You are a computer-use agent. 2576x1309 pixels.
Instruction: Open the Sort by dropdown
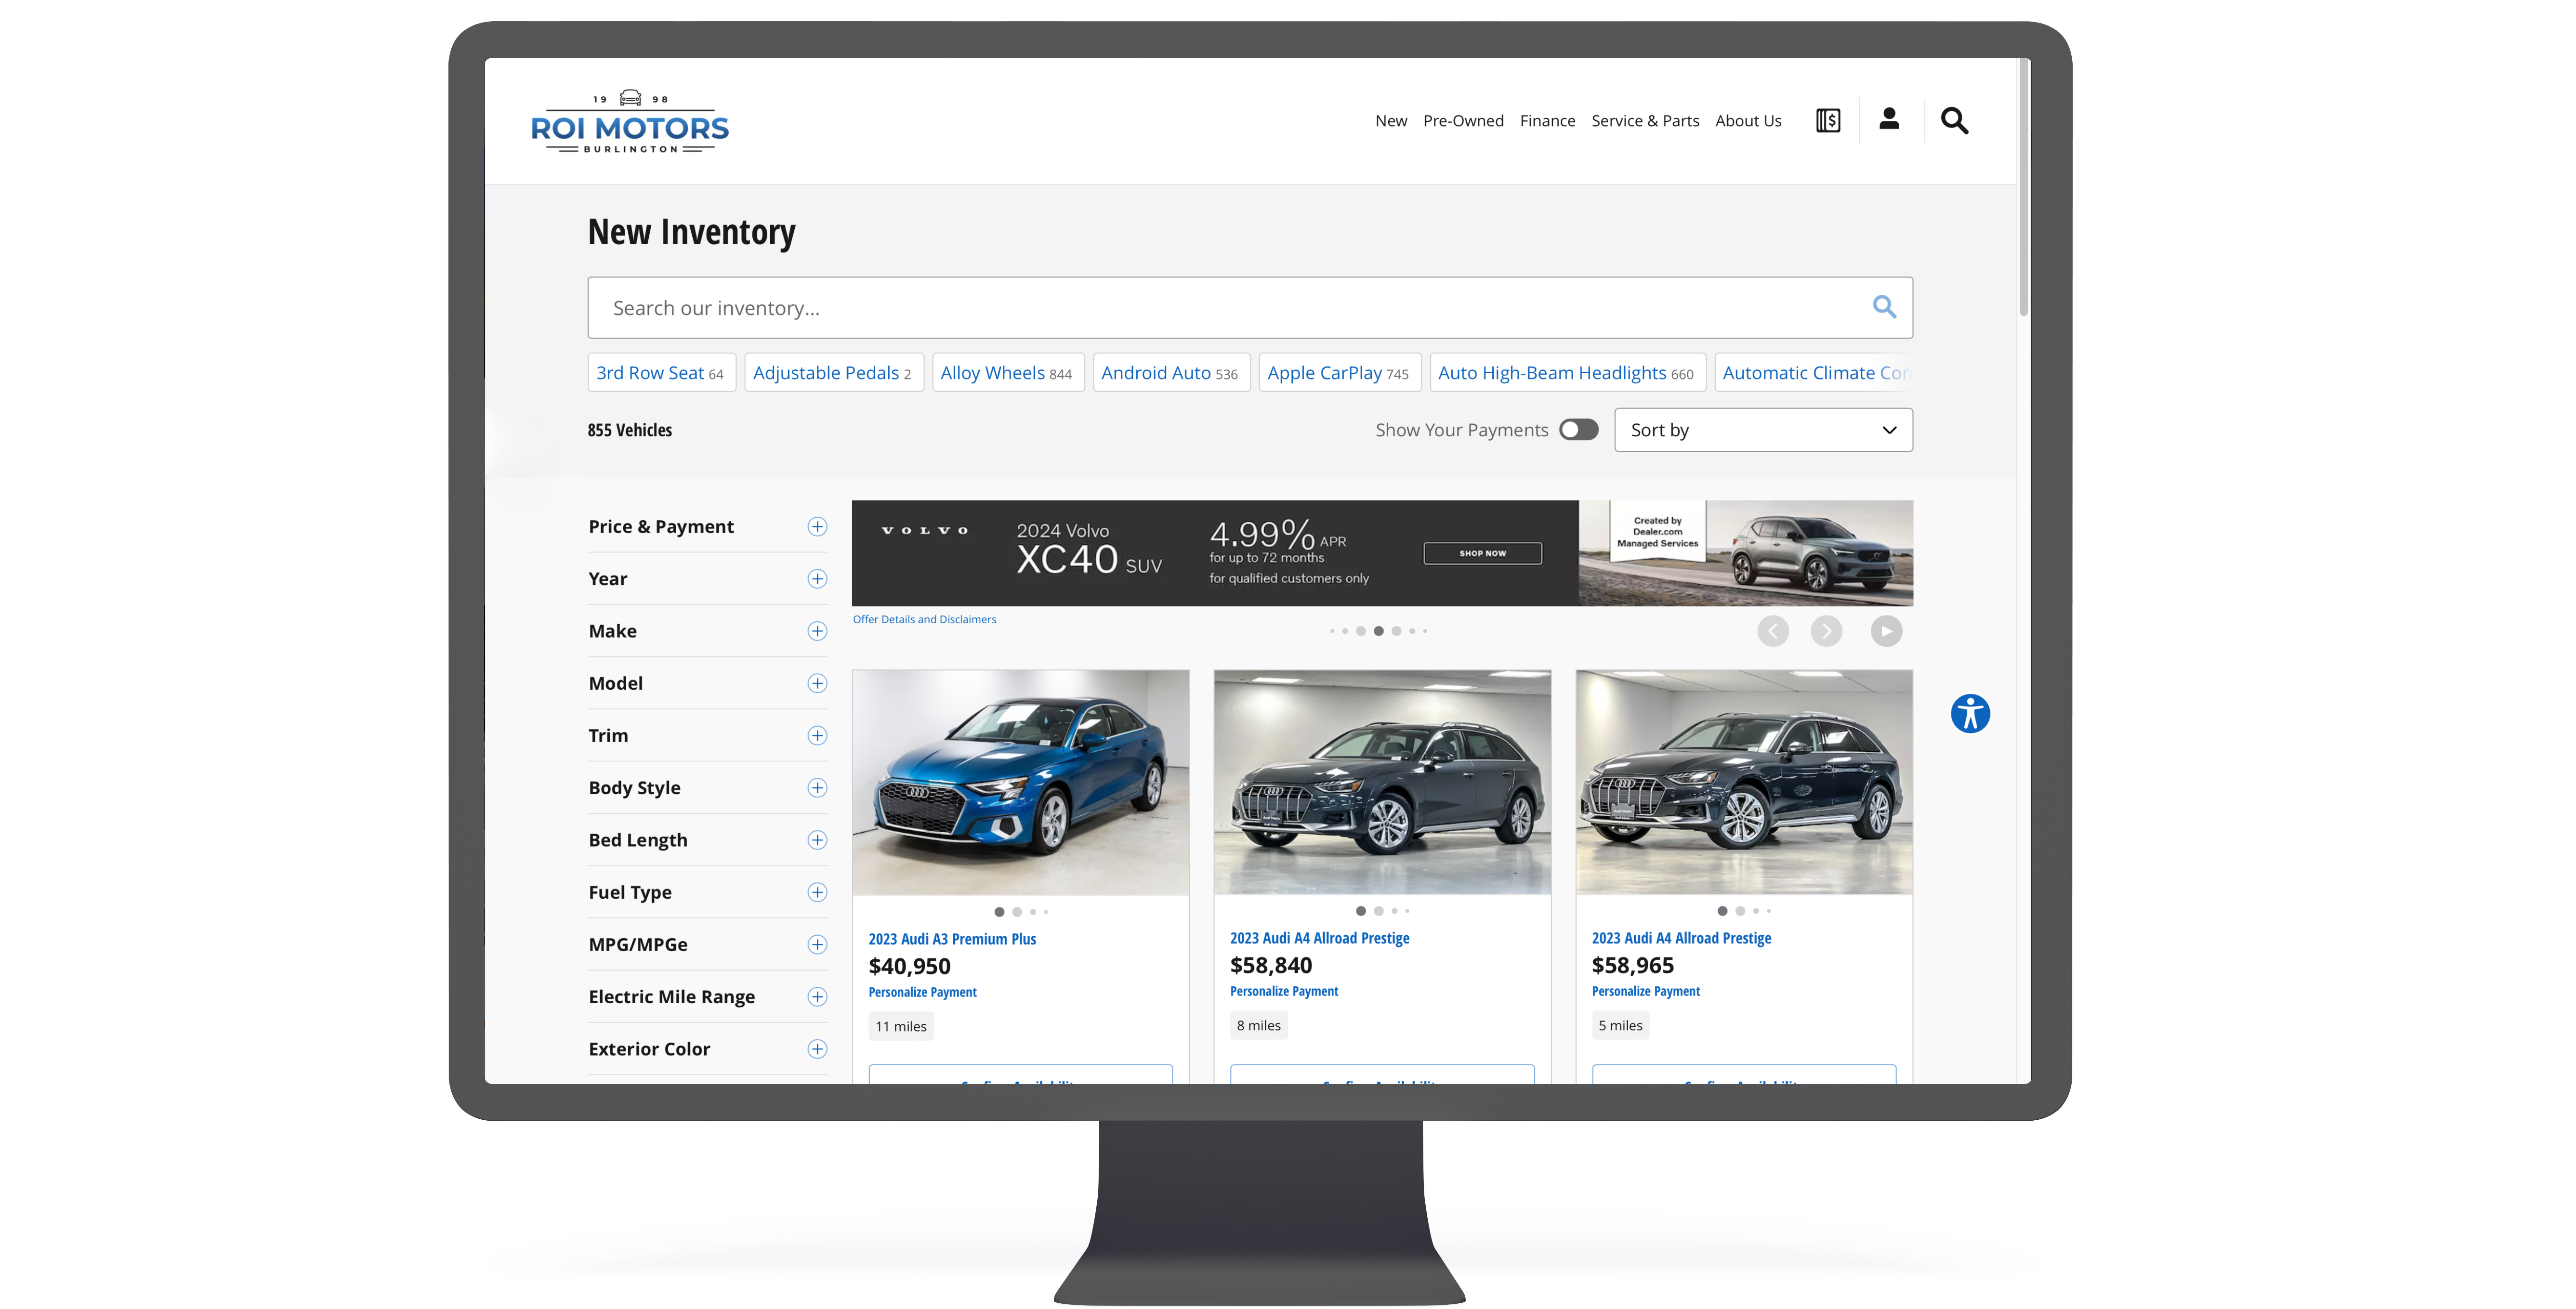1763,430
